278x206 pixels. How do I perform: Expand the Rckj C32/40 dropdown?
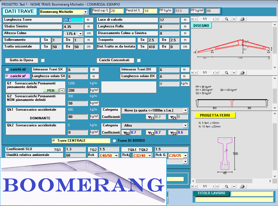pyautogui.click(x=150, y=156)
